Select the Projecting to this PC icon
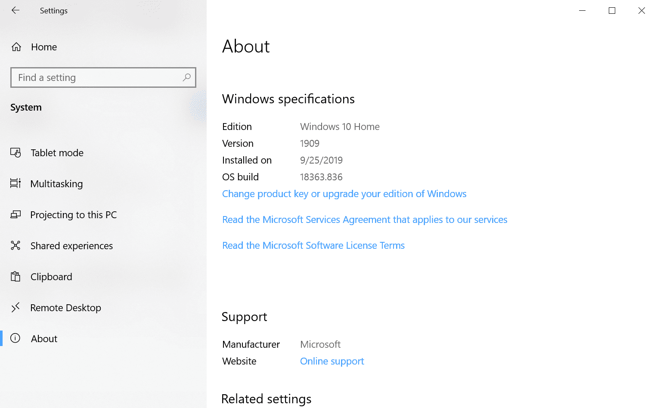657x408 pixels. point(15,215)
